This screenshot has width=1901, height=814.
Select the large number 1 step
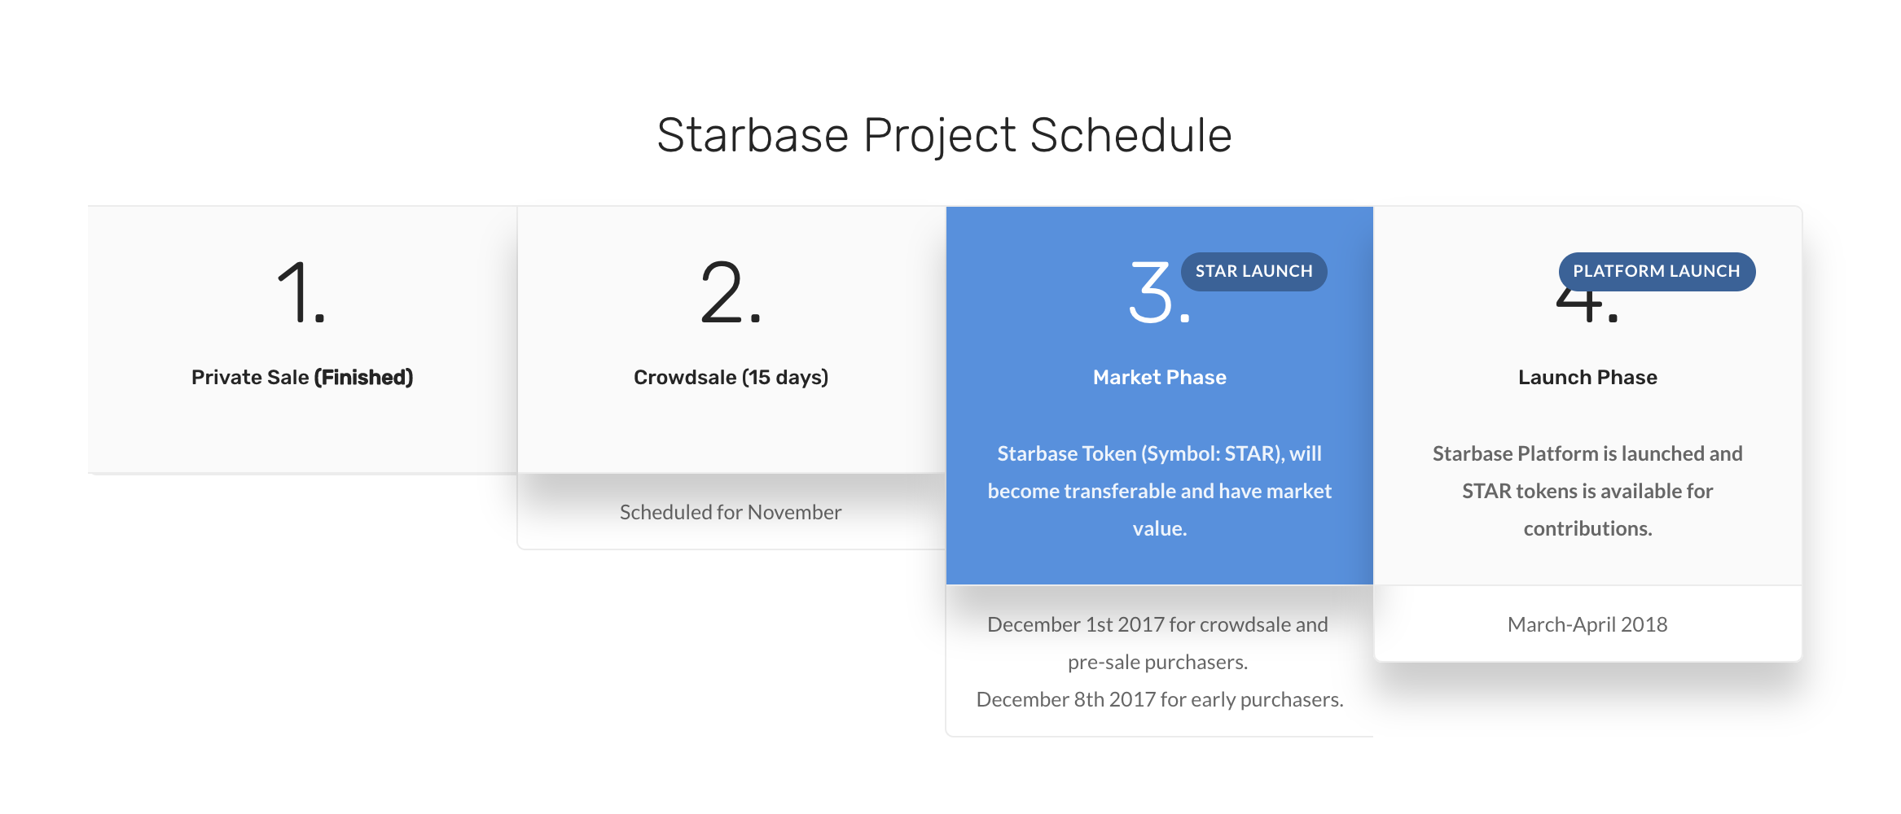[x=301, y=292]
